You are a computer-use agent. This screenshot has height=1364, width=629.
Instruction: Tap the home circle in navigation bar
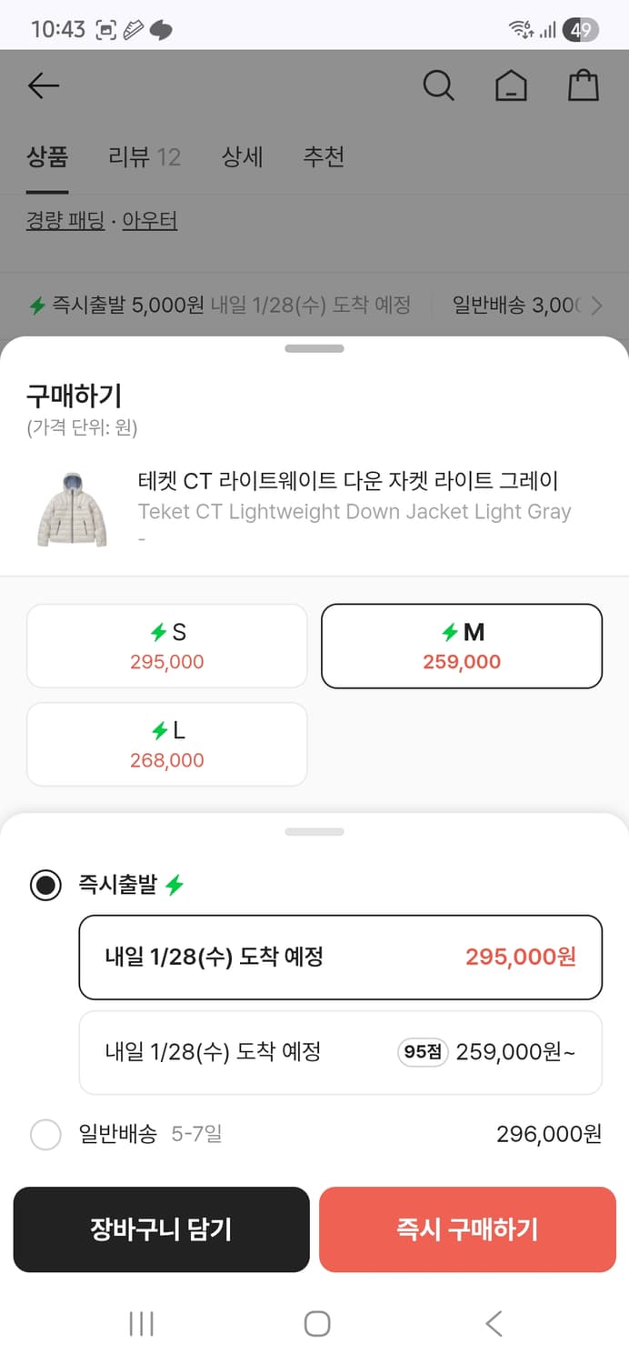316,1324
